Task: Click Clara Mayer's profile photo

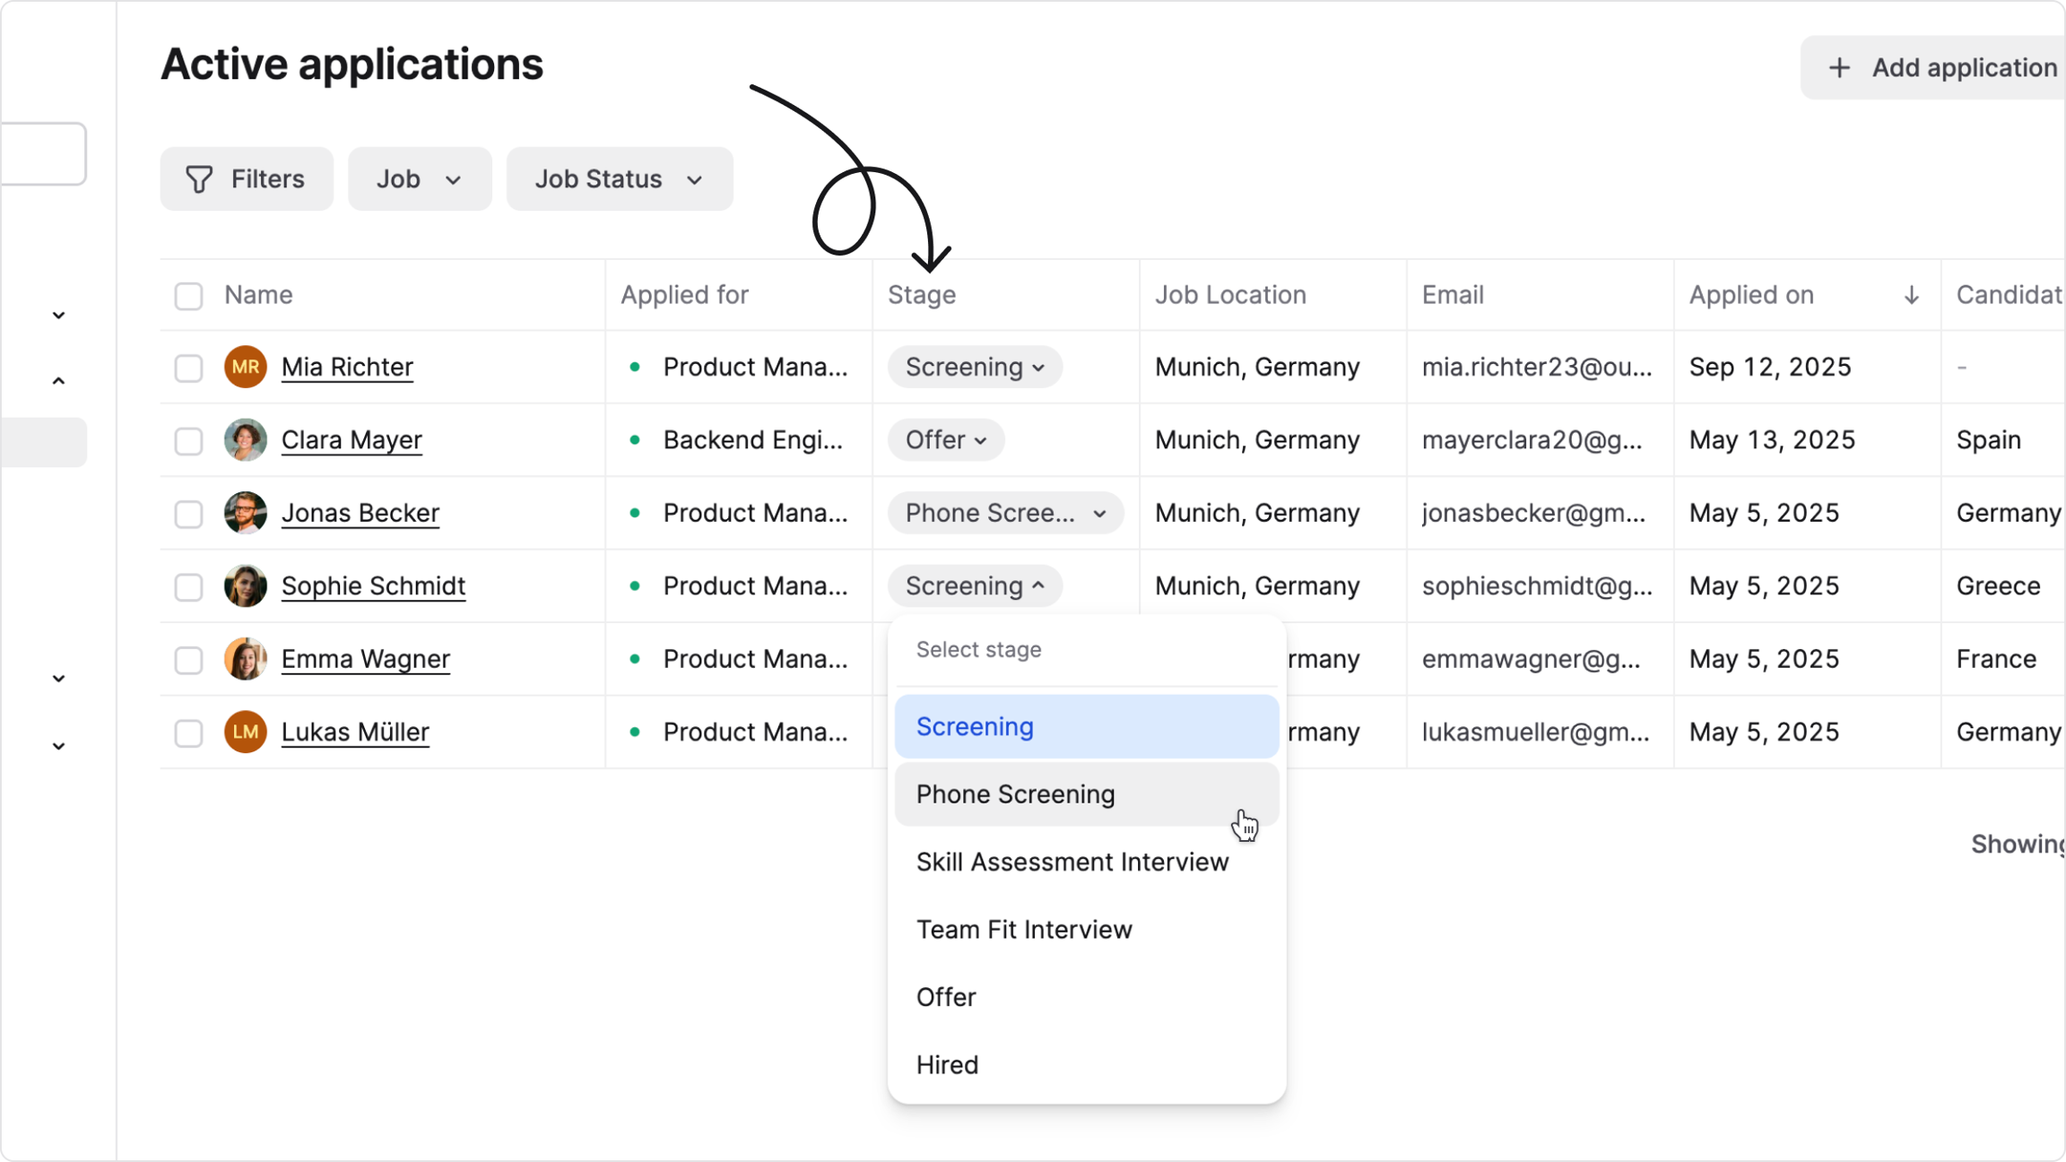Action: (246, 440)
